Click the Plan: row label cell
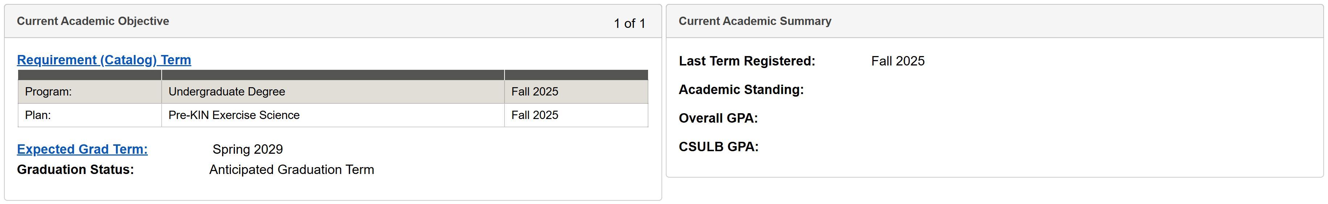The width and height of the screenshot is (1328, 204). tap(38, 115)
